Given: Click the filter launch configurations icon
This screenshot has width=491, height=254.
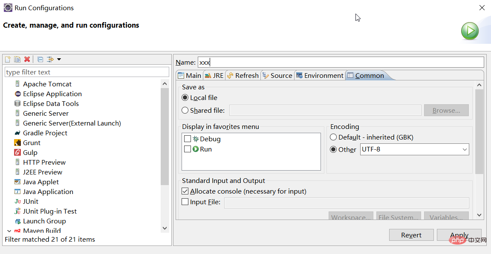Looking at the screenshot, I should click(50, 60).
